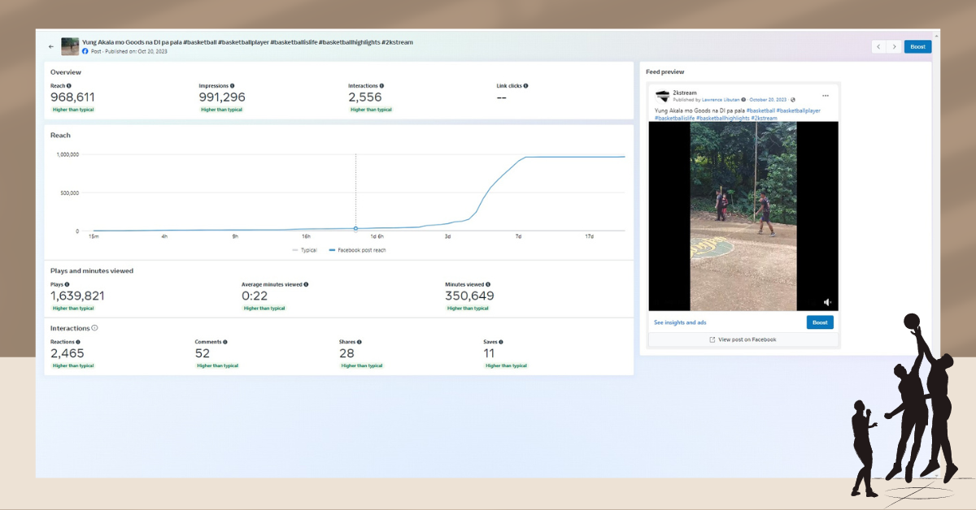Click info icon beside Lawrence Libutan
The image size is (976, 510).
click(743, 100)
